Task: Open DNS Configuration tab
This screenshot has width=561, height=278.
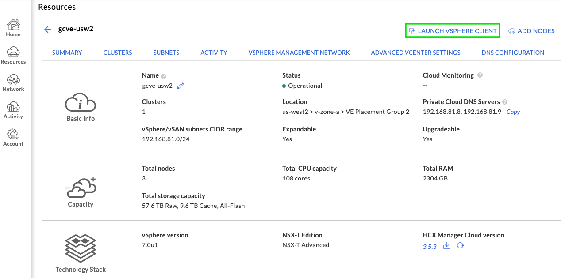Action: [513, 53]
